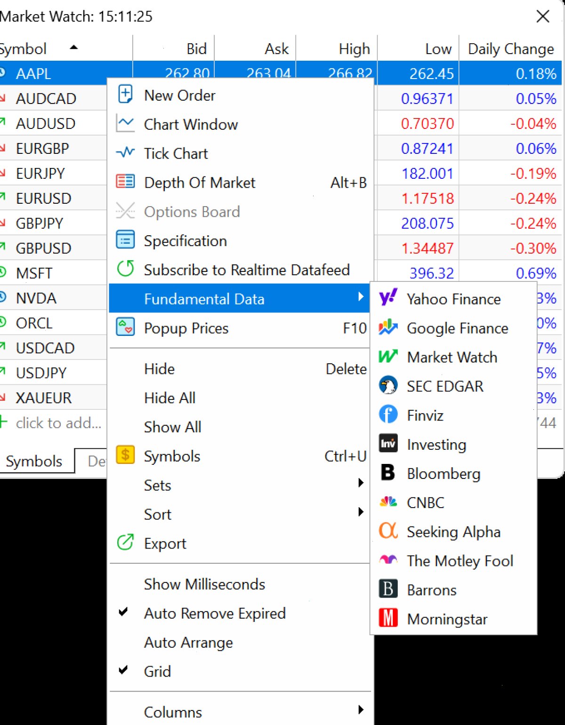
Task: Open Chart Window via its icon
Action: click(x=125, y=124)
